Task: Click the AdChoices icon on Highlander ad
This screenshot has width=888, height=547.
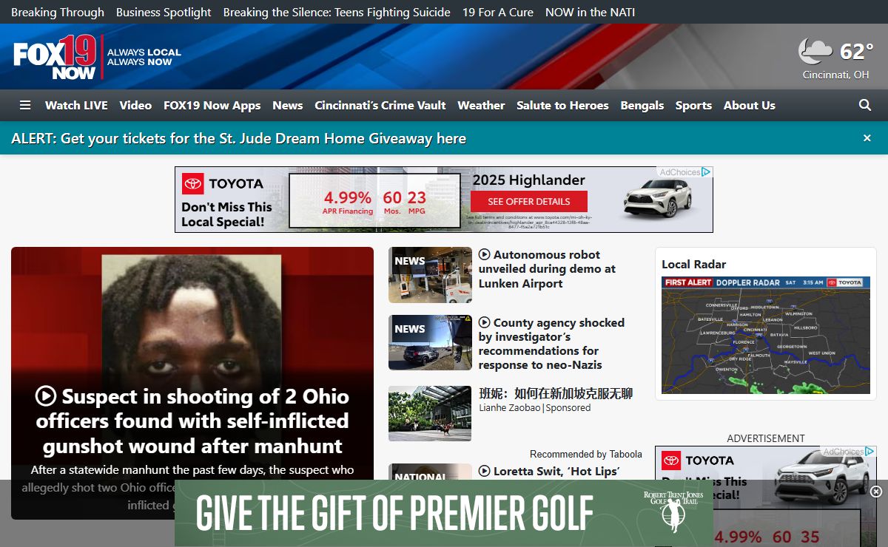Action: (x=707, y=172)
